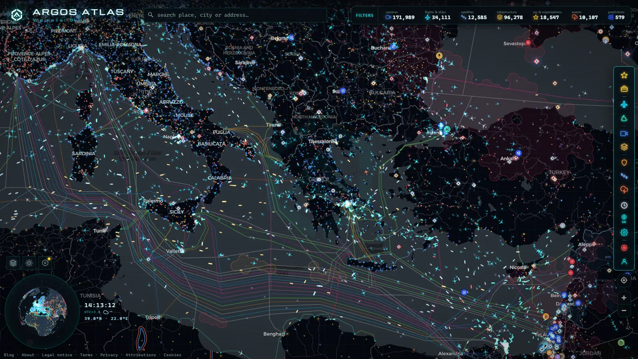This screenshot has width=638, height=359.
Task: Open the stacked layers icon in right sidebar
Action: coord(624,147)
